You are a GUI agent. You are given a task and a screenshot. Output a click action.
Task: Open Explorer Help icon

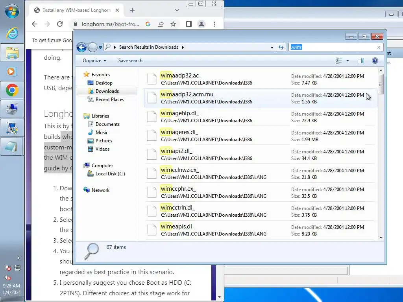(375, 61)
